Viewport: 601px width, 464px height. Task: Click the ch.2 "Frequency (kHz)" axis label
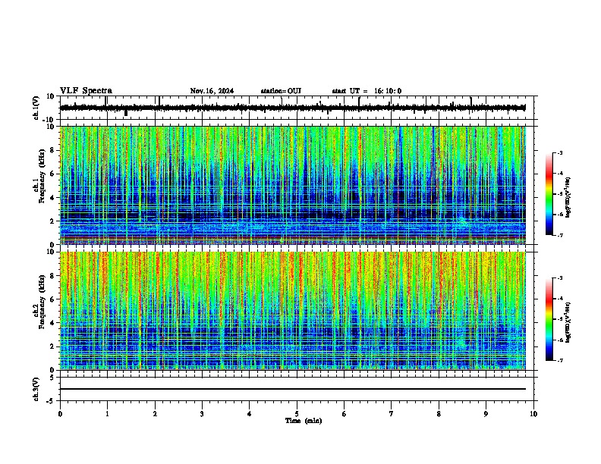pos(42,302)
